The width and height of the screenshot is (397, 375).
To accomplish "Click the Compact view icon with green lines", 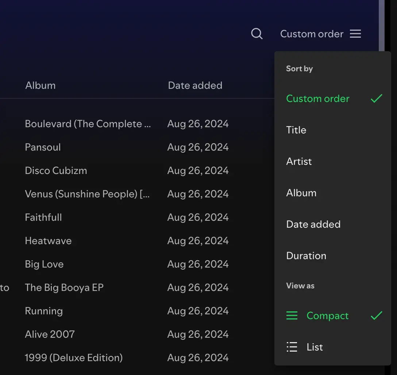I will (x=292, y=315).
